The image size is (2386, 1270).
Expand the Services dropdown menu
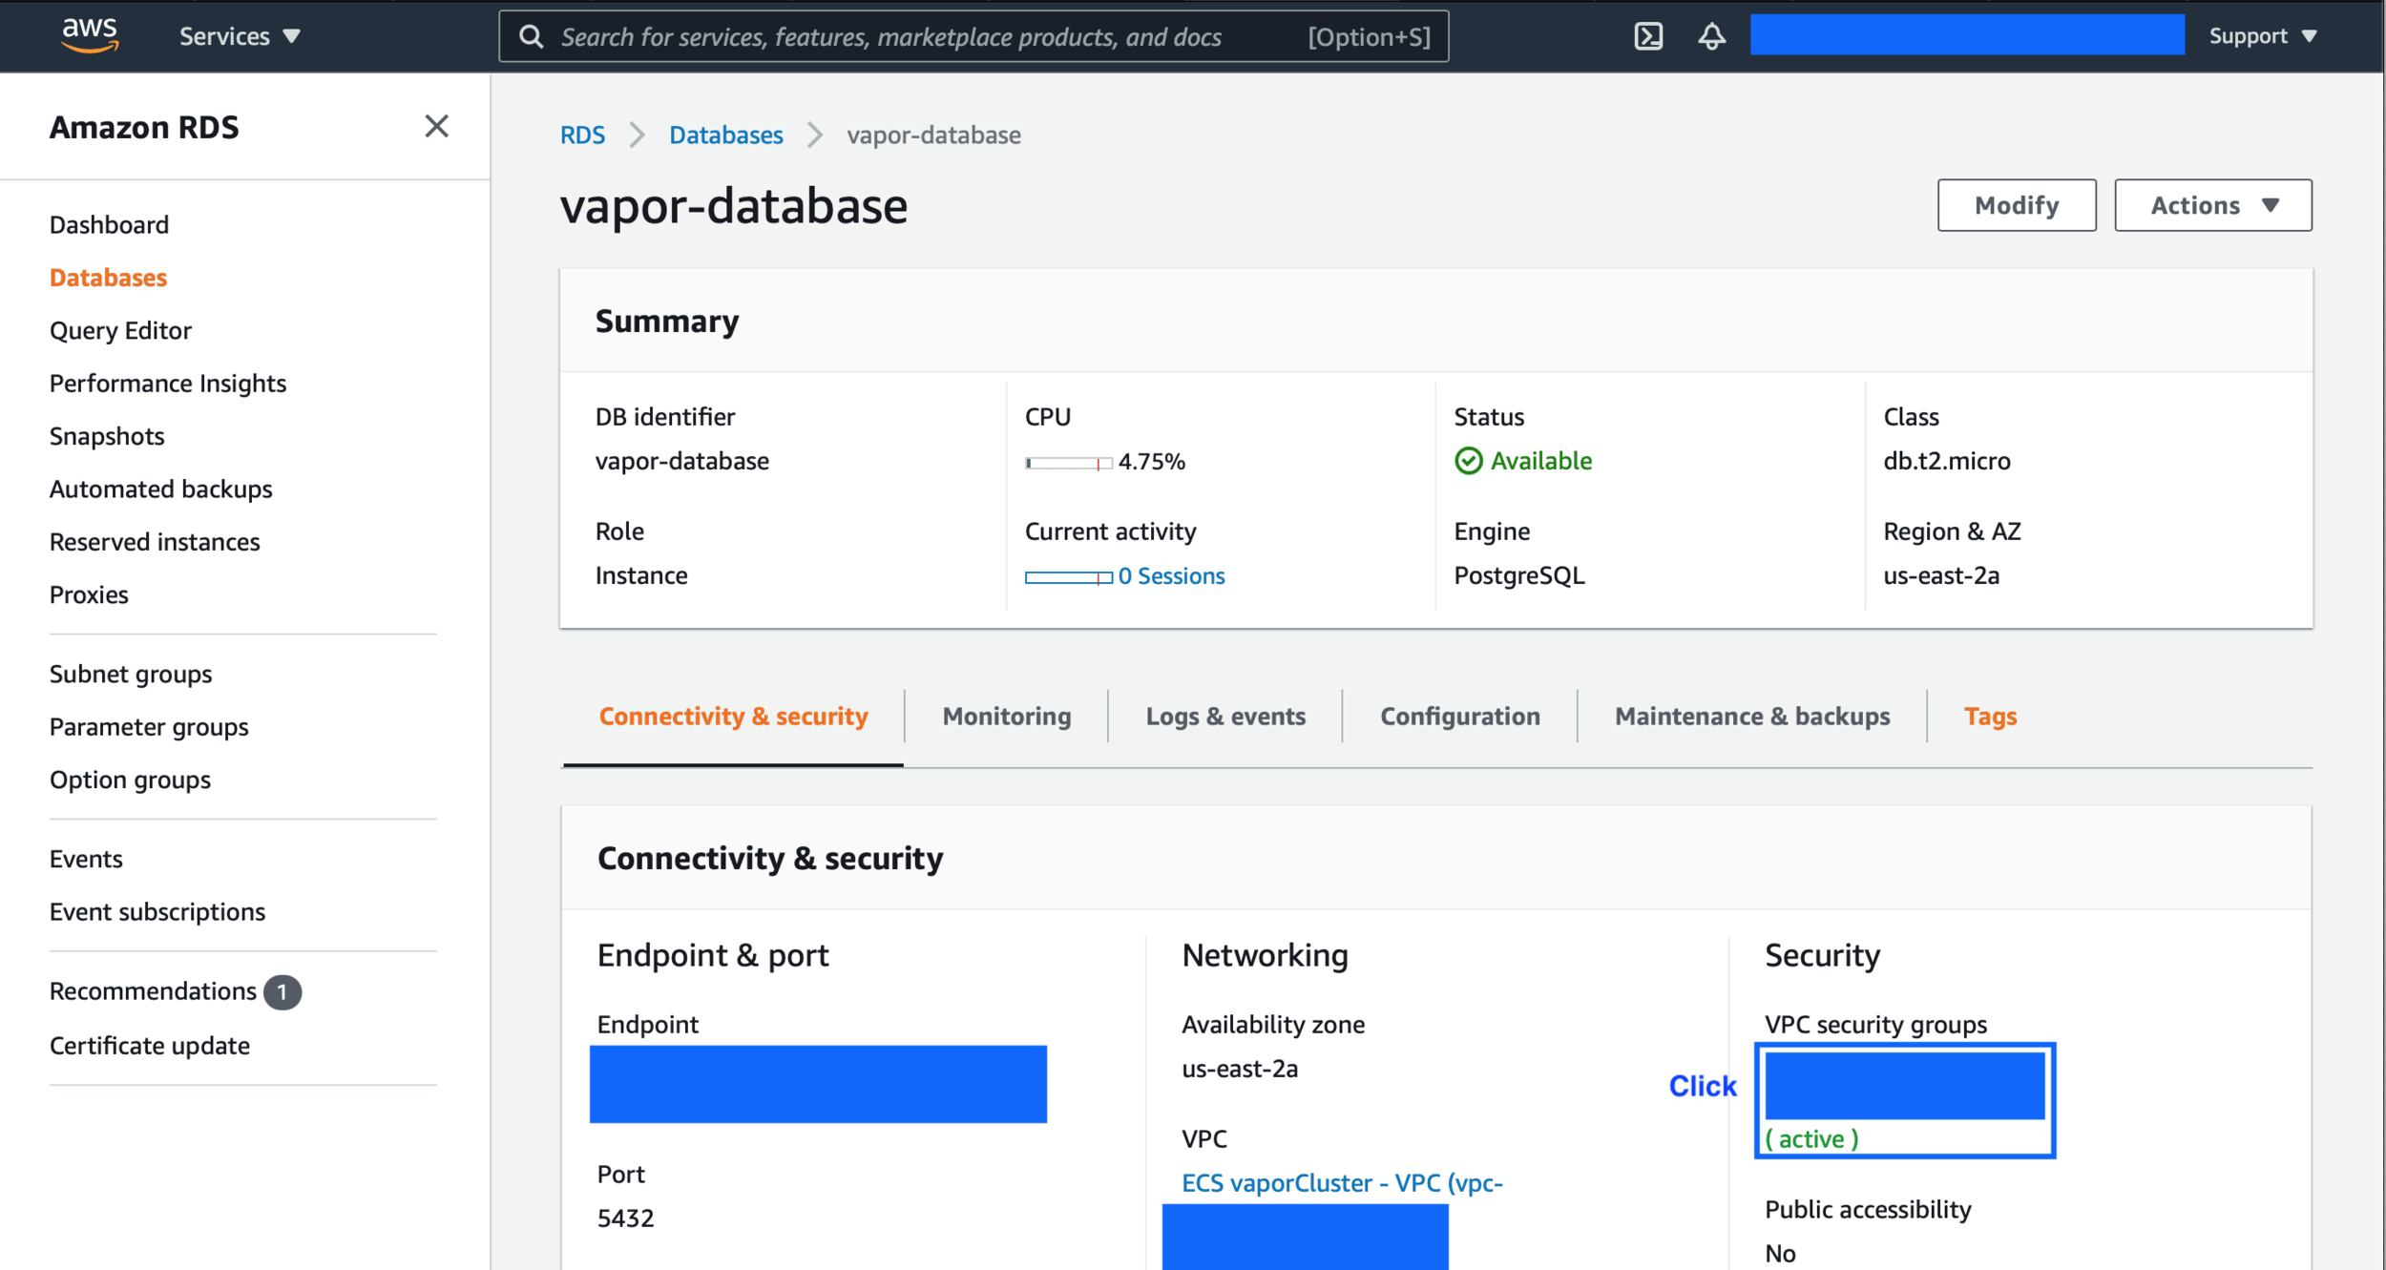[240, 36]
